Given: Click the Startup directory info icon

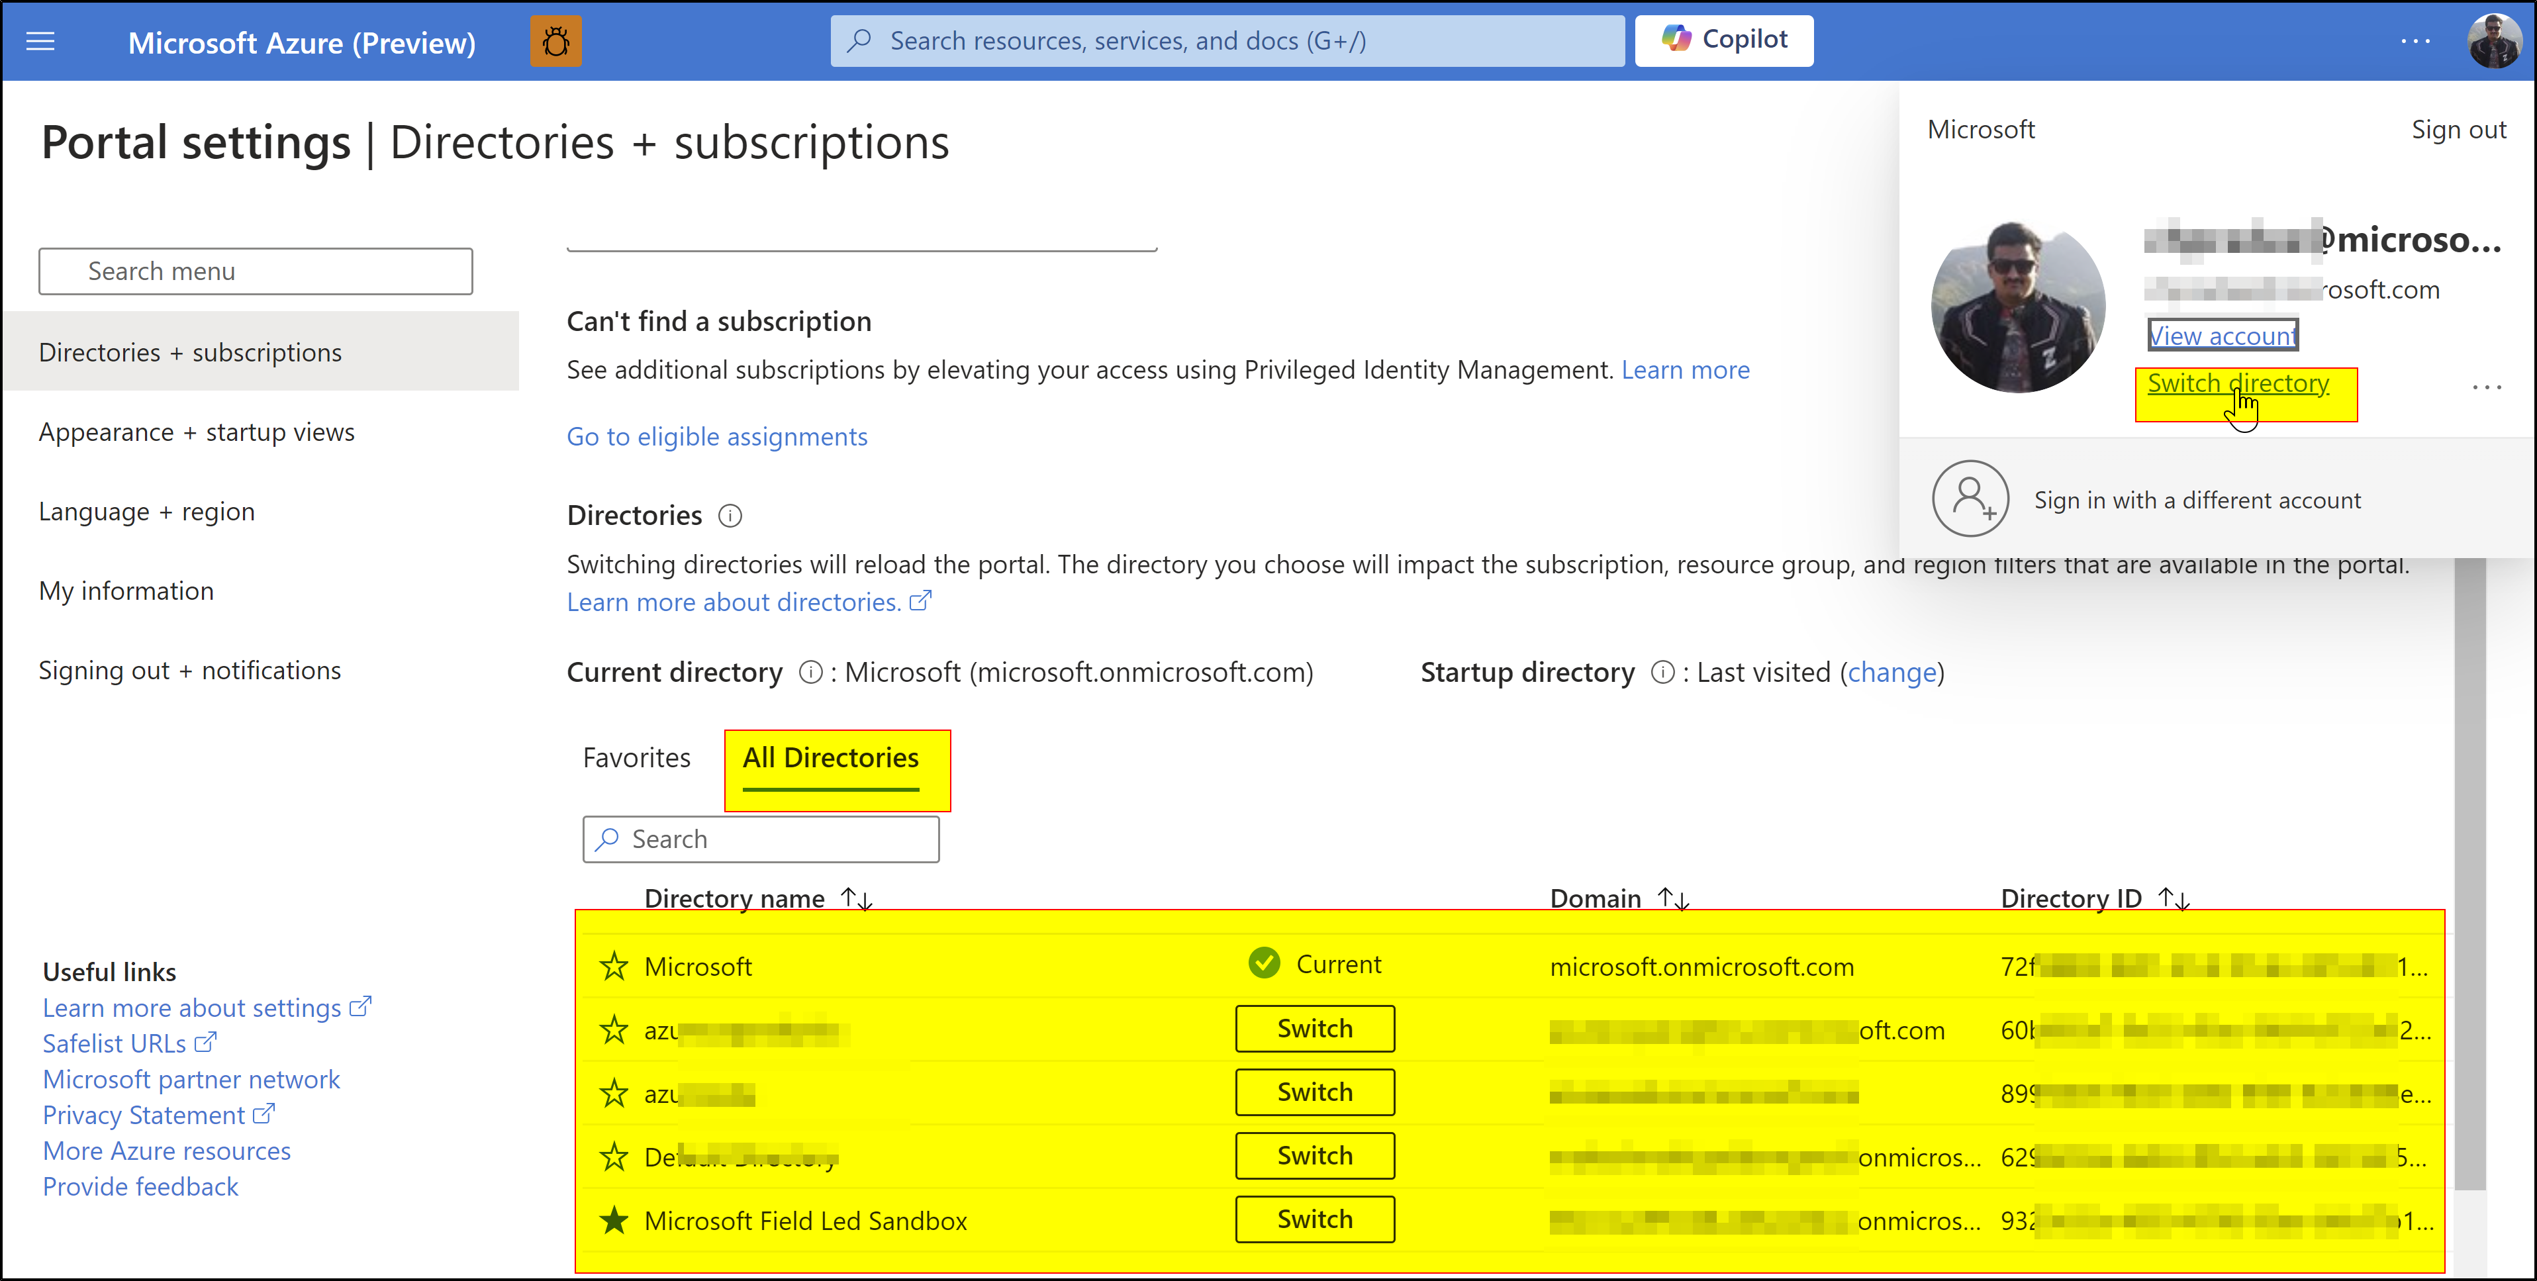Looking at the screenshot, I should (1662, 671).
